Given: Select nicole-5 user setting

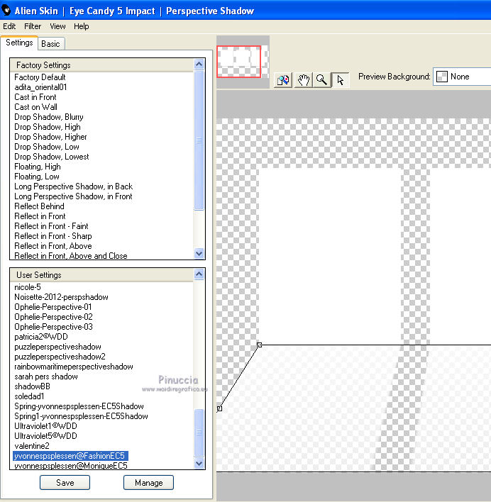Looking at the screenshot, I should pos(28,287).
